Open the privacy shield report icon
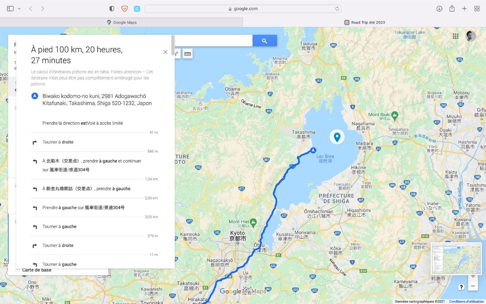 [x=112, y=9]
